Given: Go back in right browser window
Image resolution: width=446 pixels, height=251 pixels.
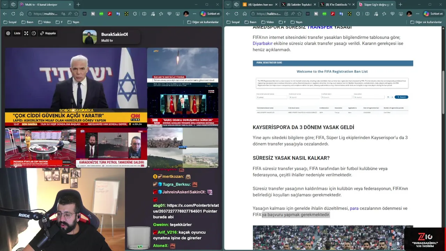Looking at the screenshot, I should click(228, 14).
